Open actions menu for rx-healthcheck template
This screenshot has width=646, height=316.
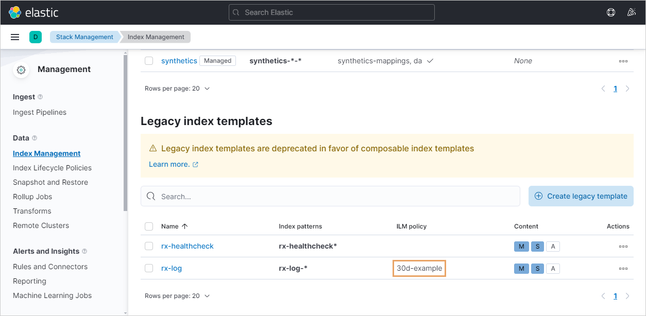click(x=623, y=247)
